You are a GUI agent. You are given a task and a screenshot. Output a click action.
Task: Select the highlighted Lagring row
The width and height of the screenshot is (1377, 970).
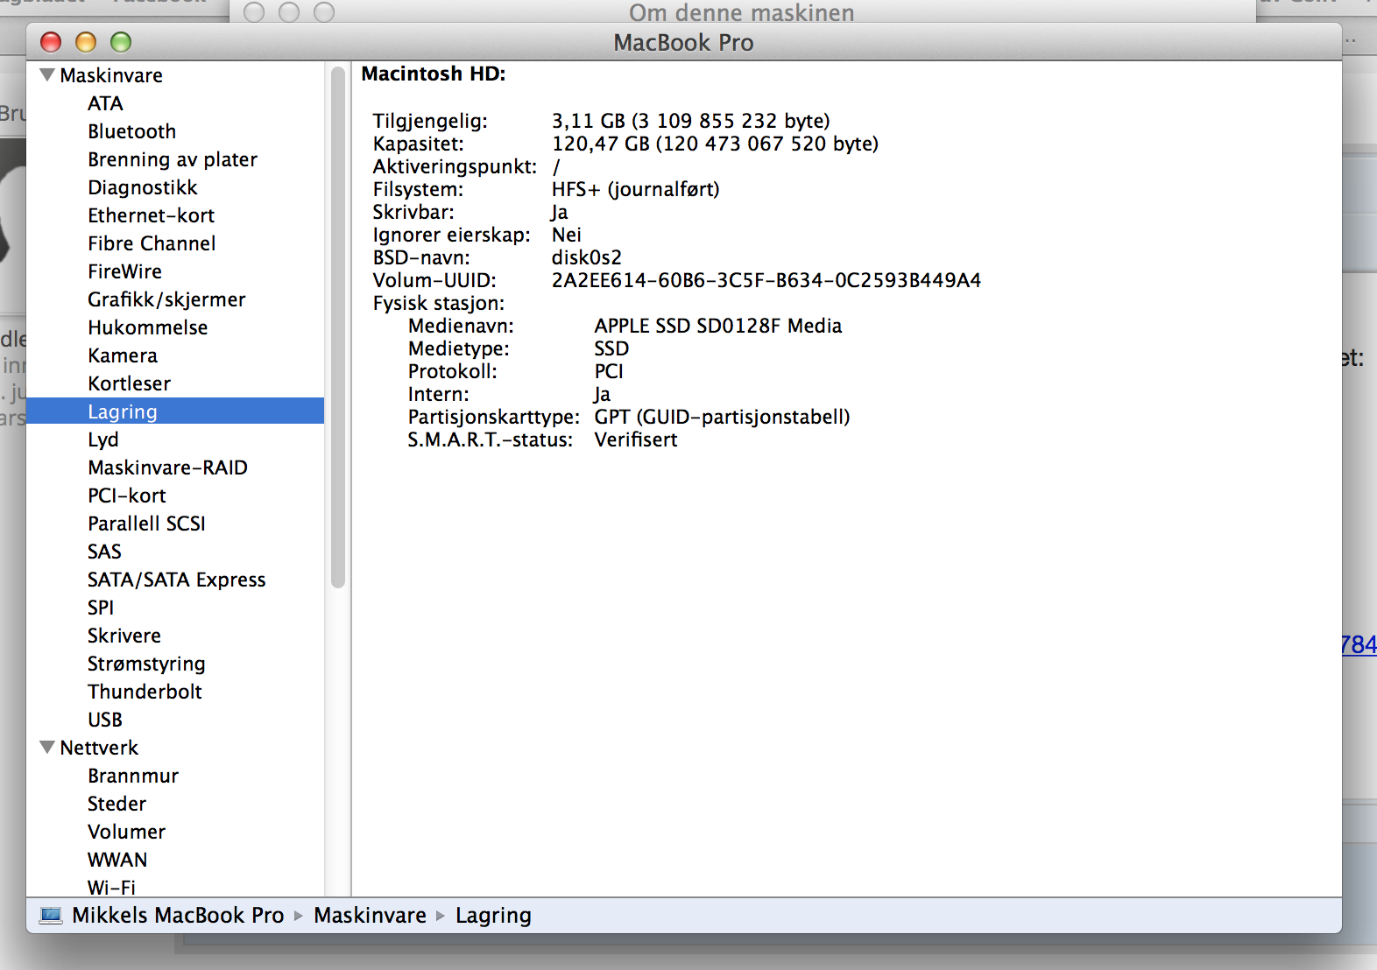175,411
